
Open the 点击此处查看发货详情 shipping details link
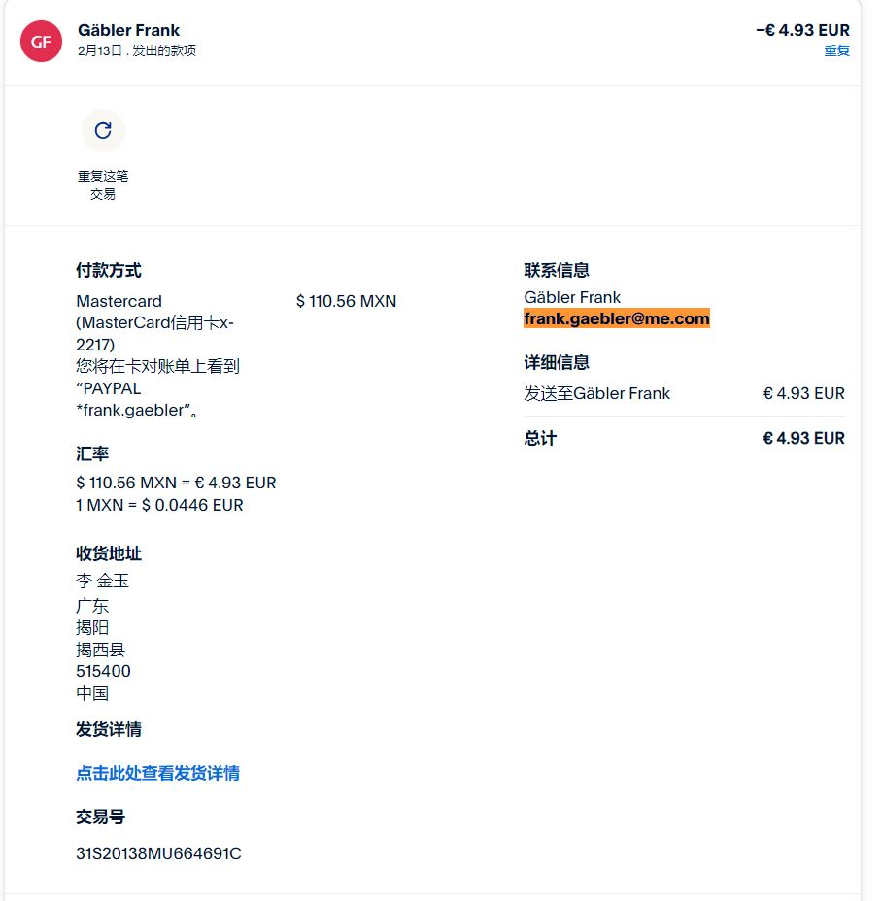click(x=157, y=773)
